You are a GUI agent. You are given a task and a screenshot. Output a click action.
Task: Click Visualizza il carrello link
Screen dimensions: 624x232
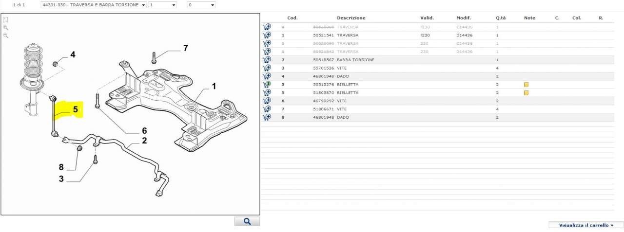[x=586, y=225]
